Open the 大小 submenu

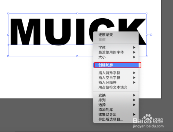(x=116, y=57)
